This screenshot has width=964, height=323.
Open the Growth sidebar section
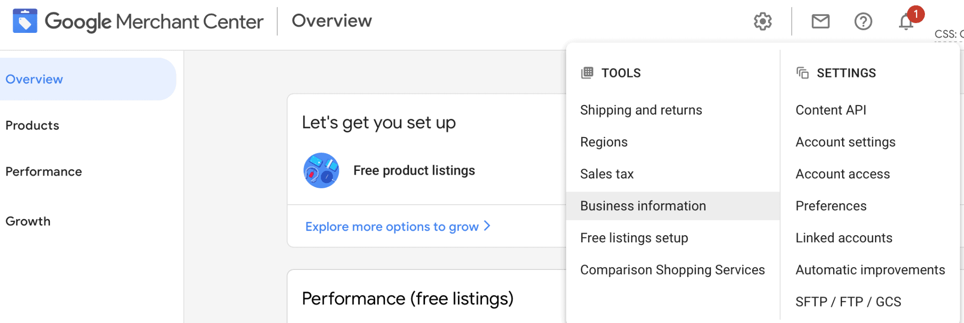tap(28, 221)
